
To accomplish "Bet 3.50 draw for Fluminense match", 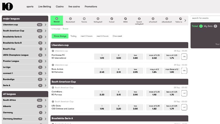I will 119,57.
